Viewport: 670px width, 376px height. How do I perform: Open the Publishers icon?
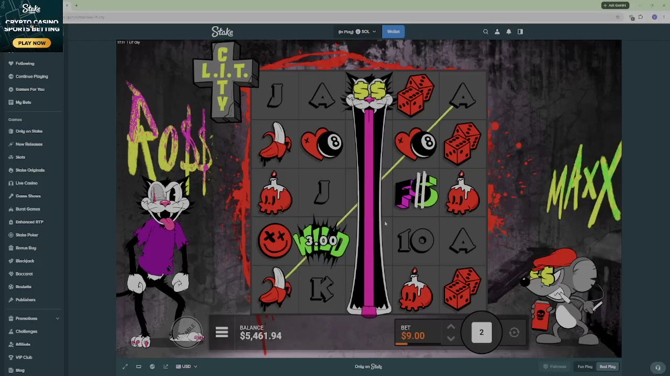coord(11,300)
